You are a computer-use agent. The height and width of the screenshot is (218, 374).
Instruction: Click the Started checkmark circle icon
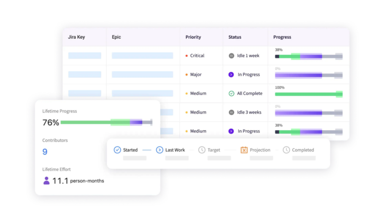[x=117, y=150]
